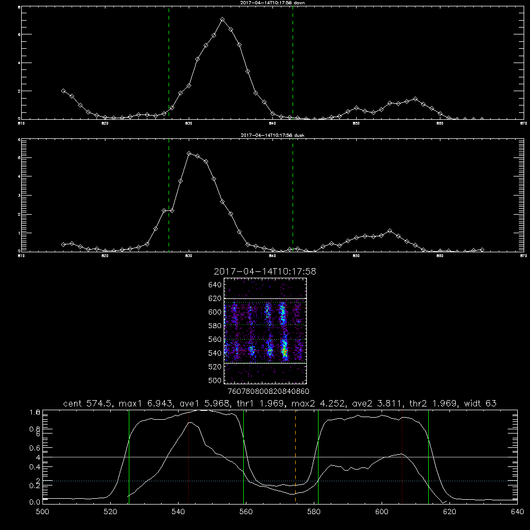
Task: Click the 'max2 4.252' value in stats line
Action: click(x=319, y=403)
